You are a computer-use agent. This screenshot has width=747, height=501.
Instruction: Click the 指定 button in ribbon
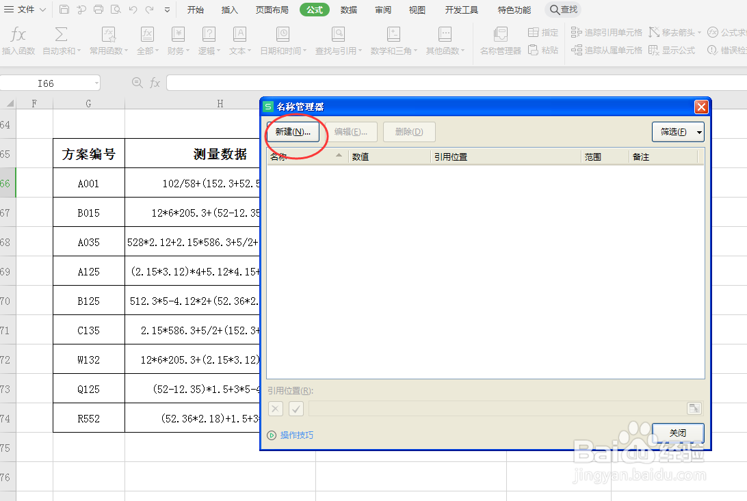point(543,32)
